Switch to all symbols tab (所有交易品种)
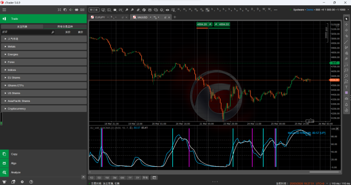Screen dimensions: 351x185 click(x=65, y=27)
